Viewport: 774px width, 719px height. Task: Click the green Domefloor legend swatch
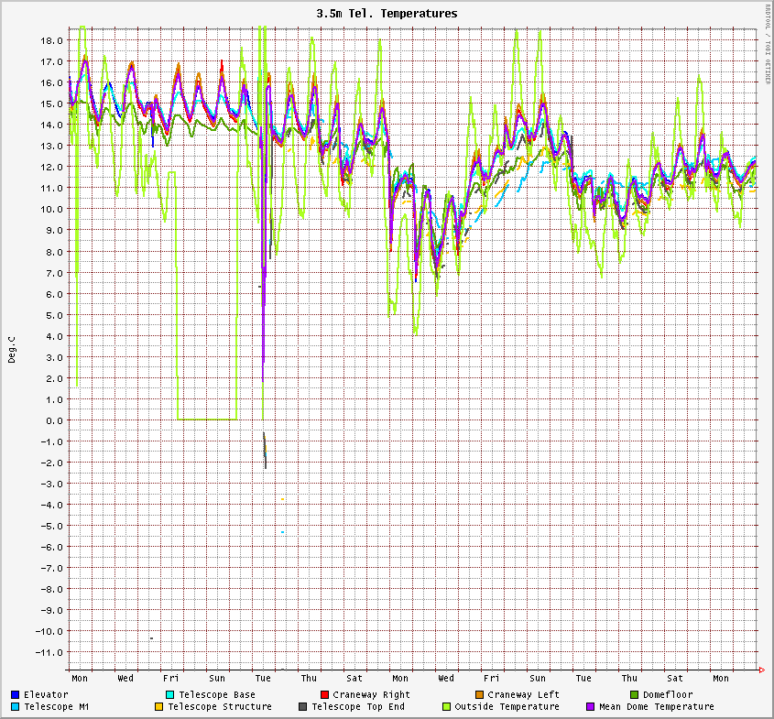click(x=634, y=695)
